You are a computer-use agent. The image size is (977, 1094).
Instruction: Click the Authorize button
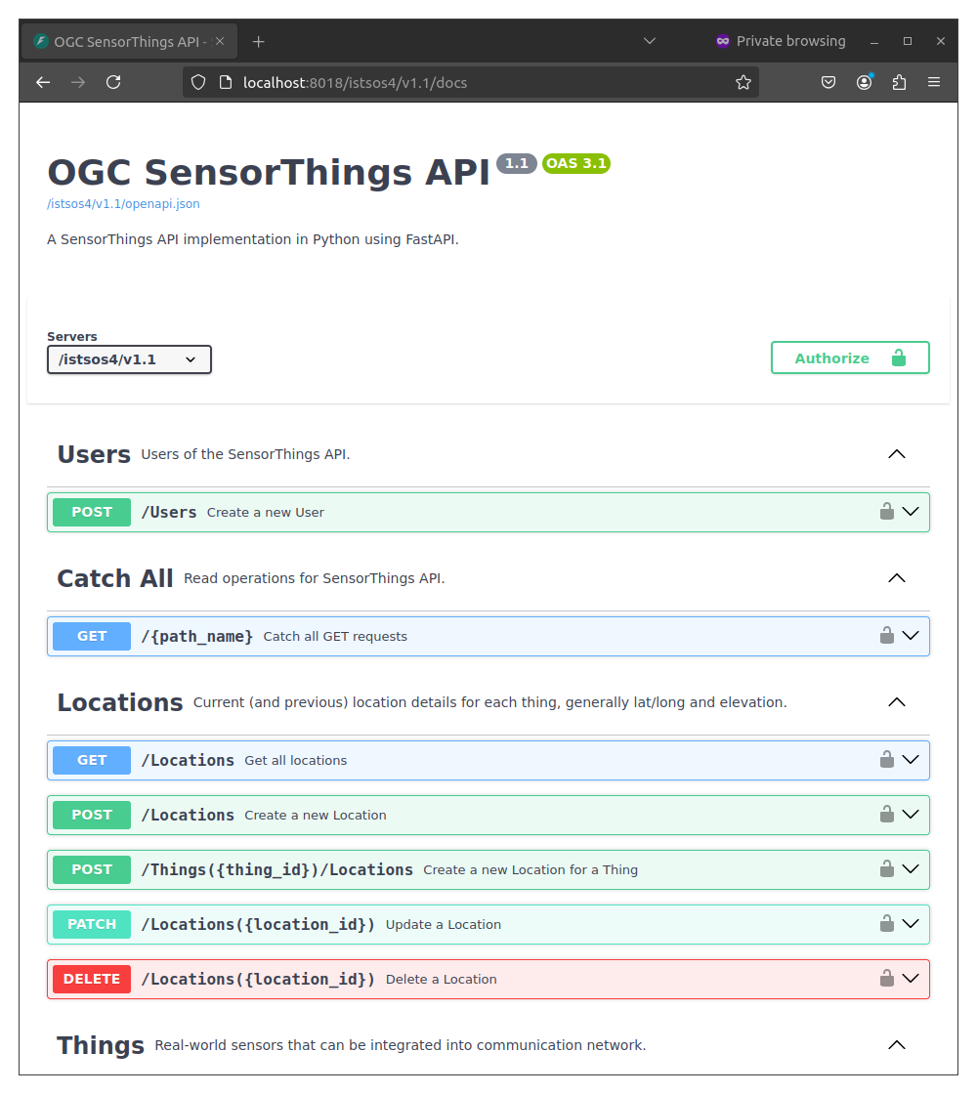point(850,358)
